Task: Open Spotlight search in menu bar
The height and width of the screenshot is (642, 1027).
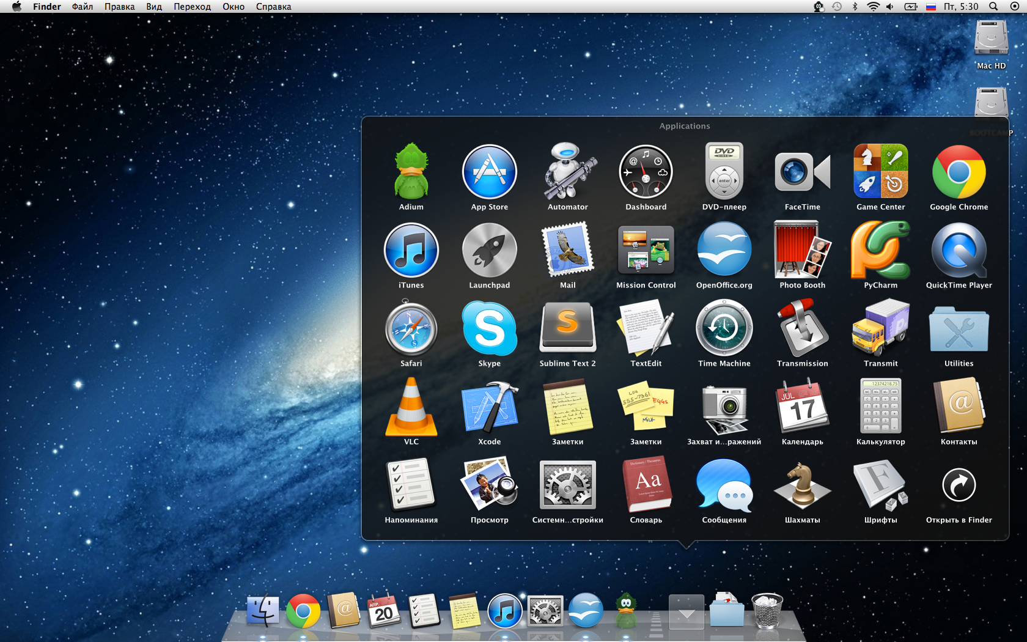Action: point(994,7)
